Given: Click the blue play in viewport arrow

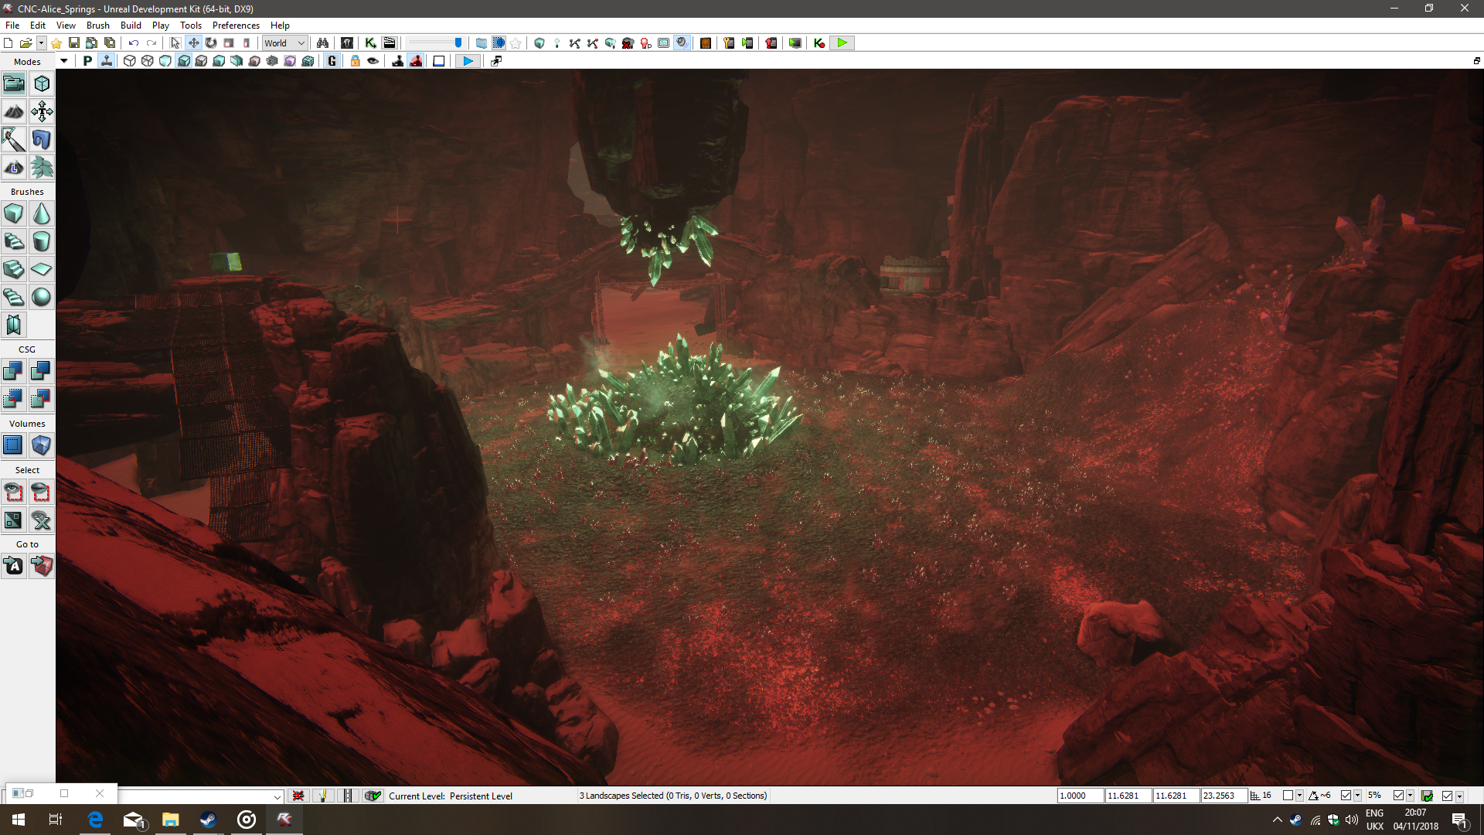Looking at the screenshot, I should click(x=468, y=61).
